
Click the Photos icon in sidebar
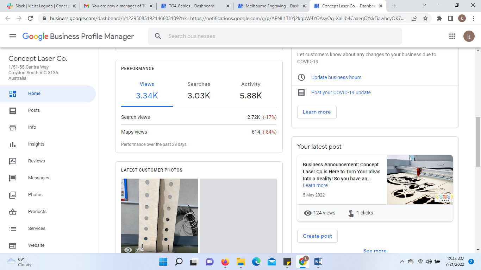click(13, 195)
